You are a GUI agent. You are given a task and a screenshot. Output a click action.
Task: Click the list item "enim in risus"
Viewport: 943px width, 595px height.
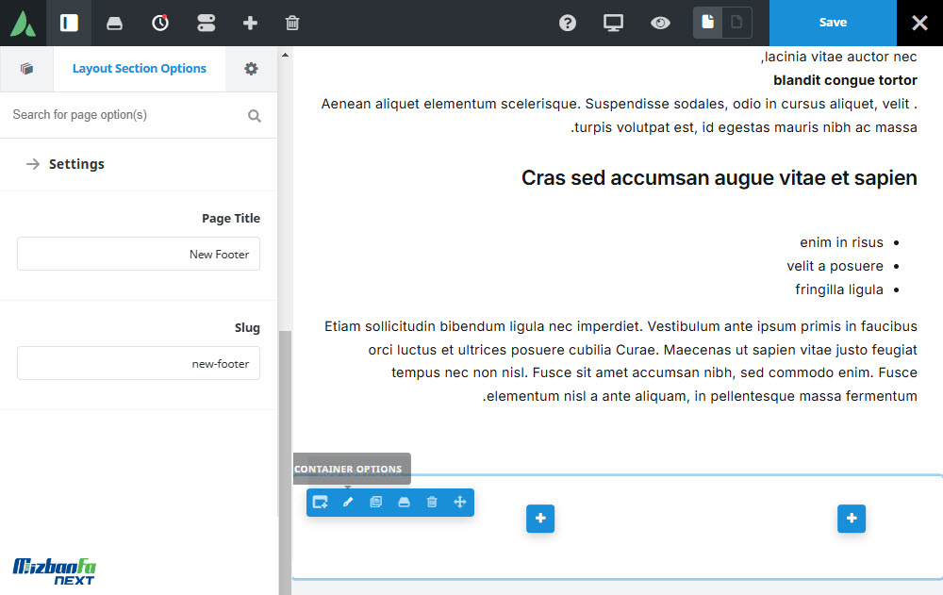point(841,242)
